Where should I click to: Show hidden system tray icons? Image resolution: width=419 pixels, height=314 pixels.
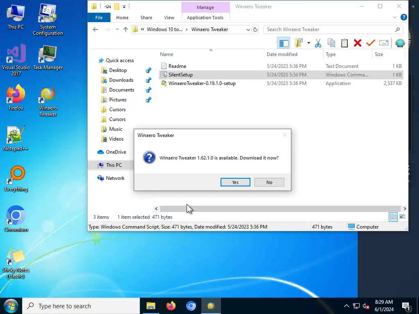346,306
